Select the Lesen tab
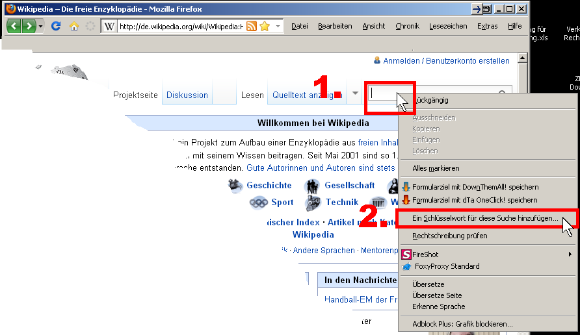This screenshot has height=335, width=580. click(252, 95)
